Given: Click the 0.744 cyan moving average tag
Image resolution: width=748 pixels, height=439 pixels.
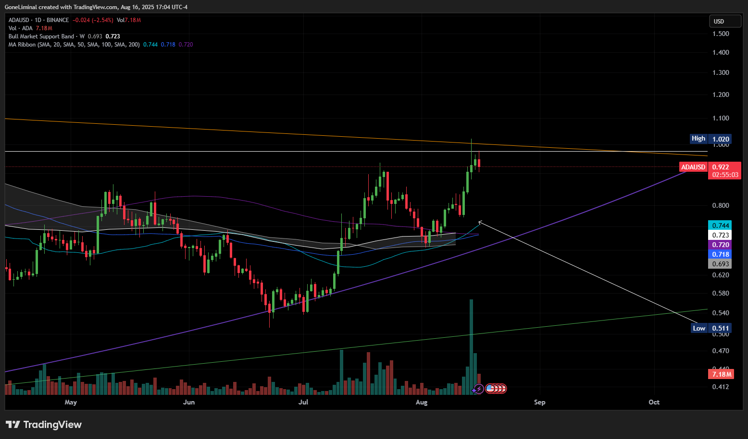Looking at the screenshot, I should coord(720,225).
